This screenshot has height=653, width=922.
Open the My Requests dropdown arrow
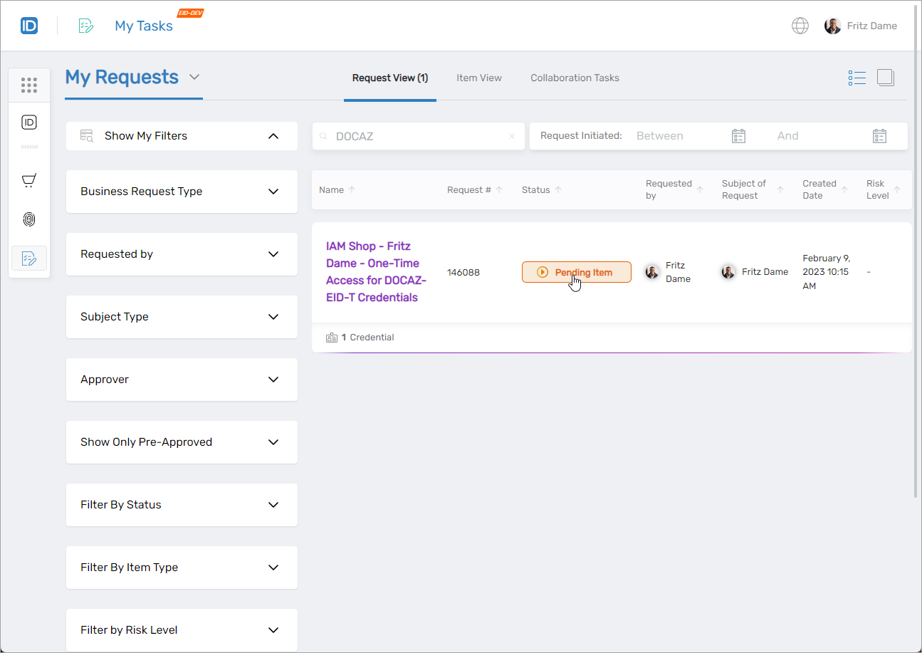click(x=194, y=77)
